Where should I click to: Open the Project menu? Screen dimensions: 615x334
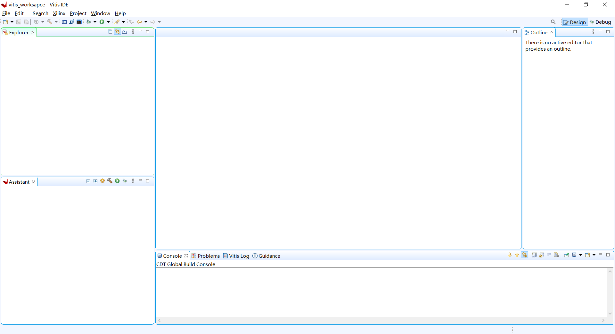coord(78,13)
